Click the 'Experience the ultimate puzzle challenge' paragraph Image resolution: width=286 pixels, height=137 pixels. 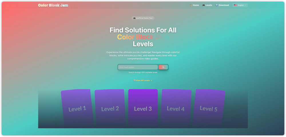pos(143,55)
